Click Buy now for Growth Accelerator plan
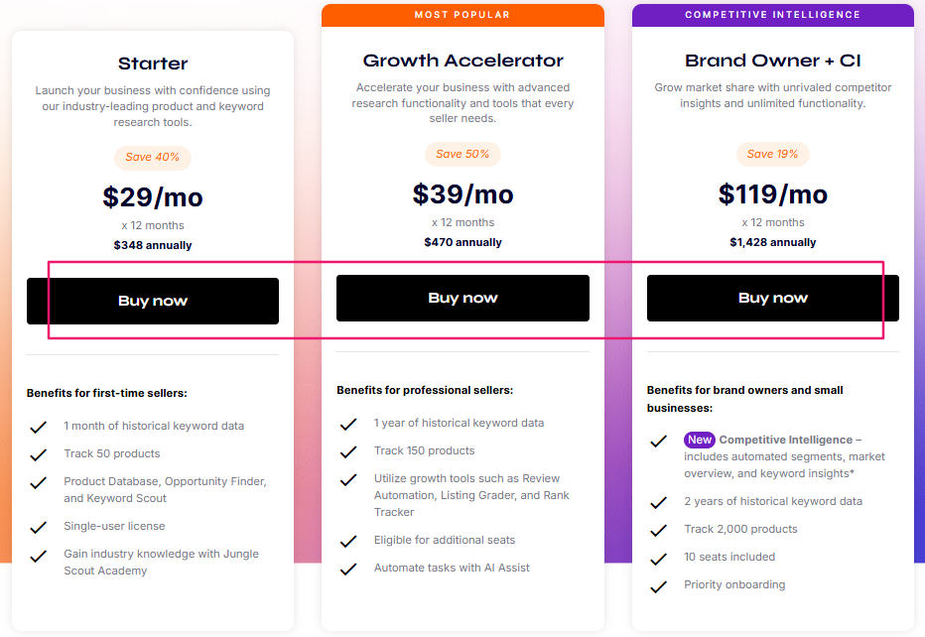Screen dimensions: 925x637 coord(462,298)
